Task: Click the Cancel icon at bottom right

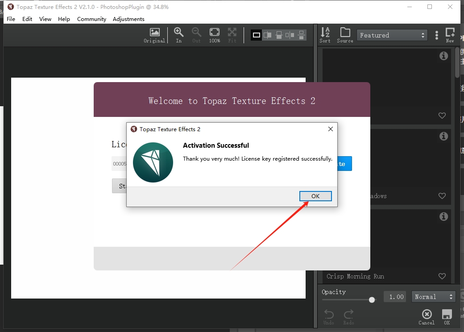Action: [x=427, y=317]
